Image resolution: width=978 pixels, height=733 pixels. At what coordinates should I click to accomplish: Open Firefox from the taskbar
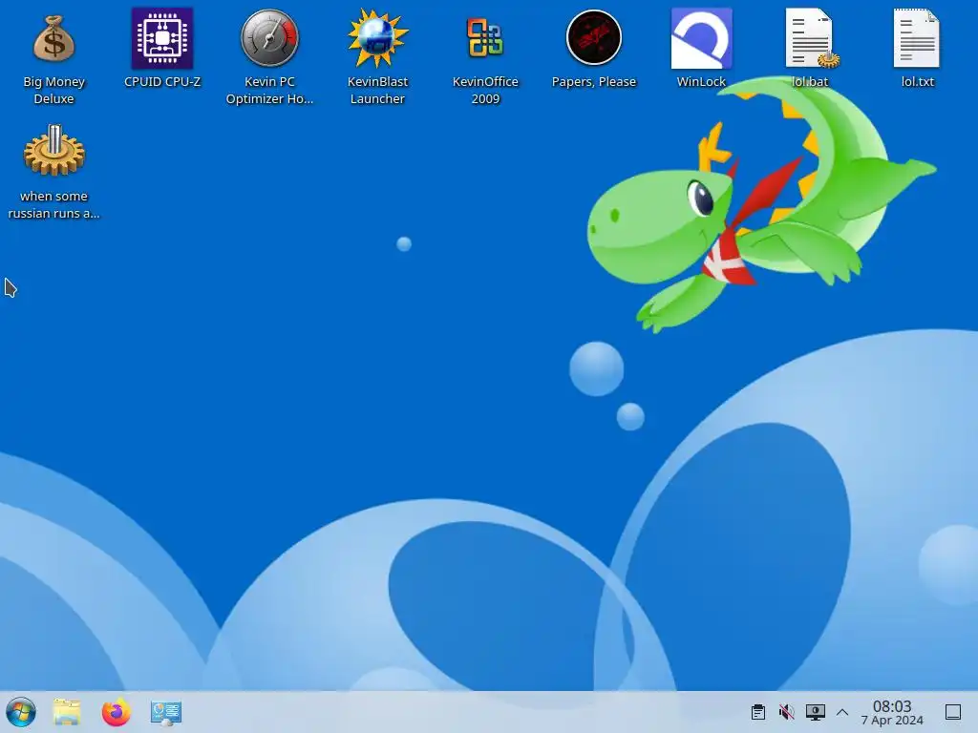(116, 712)
